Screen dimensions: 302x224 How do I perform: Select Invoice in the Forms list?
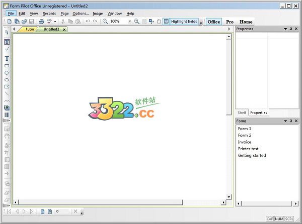245,142
